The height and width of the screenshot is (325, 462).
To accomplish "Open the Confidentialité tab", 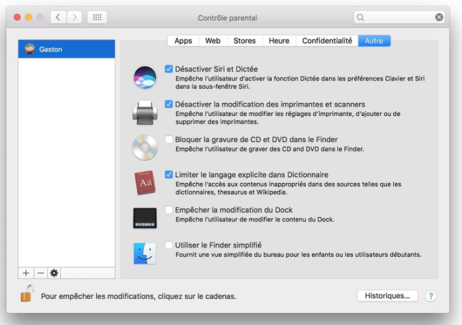I will [327, 41].
